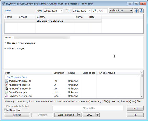
Task: Click the Lines removed column header
Action: [106, 73]
